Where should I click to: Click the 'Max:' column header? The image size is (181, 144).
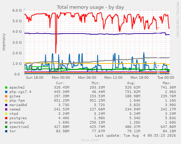click(x=167, y=83)
